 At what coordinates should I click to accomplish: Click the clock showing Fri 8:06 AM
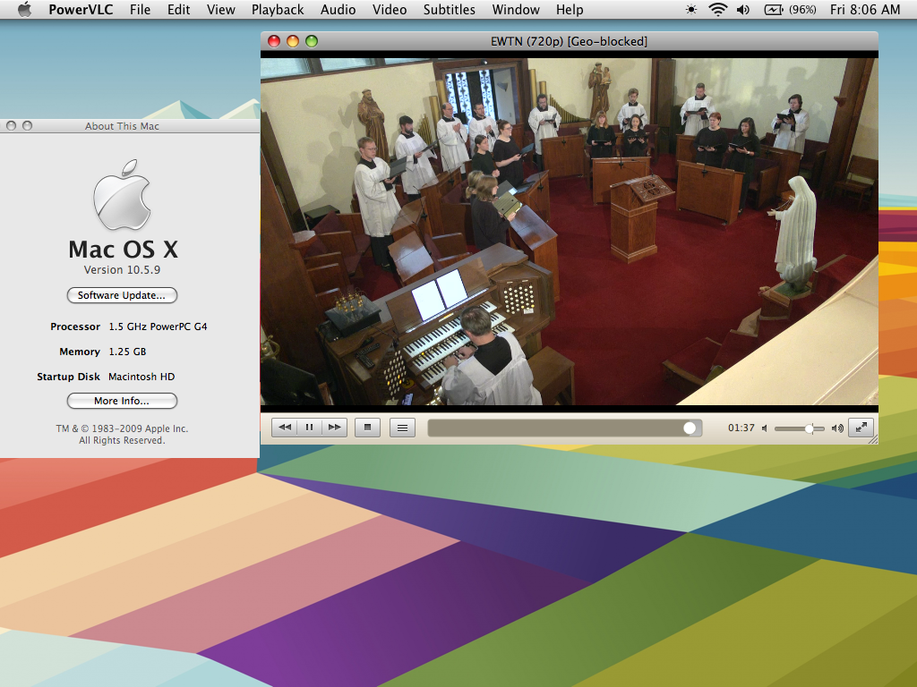[865, 9]
